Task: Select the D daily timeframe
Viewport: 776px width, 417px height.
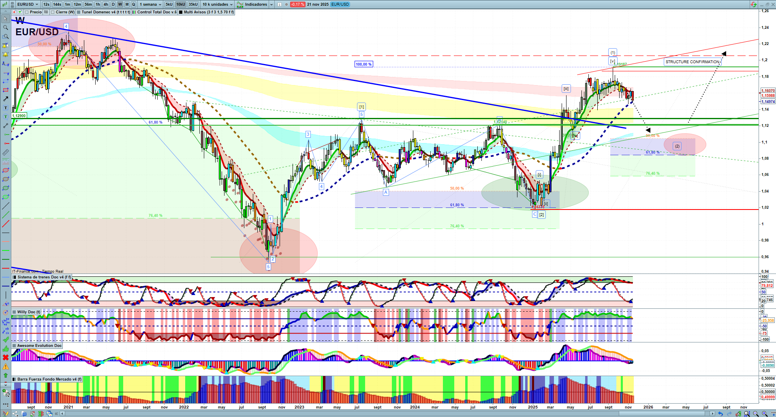Action: 113,4
